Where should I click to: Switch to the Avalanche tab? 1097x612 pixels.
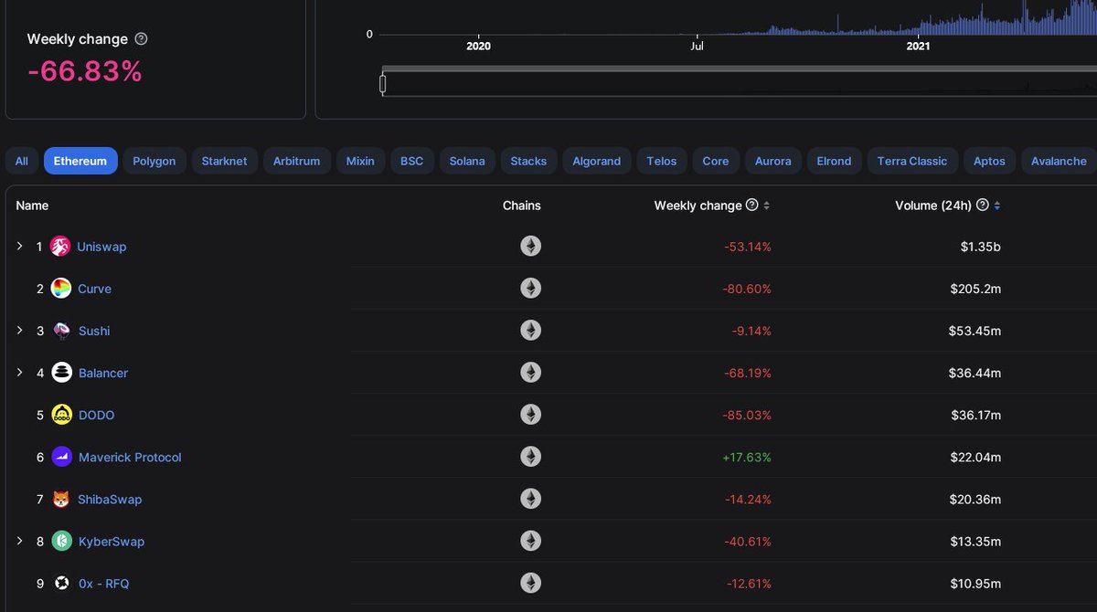tap(1059, 161)
